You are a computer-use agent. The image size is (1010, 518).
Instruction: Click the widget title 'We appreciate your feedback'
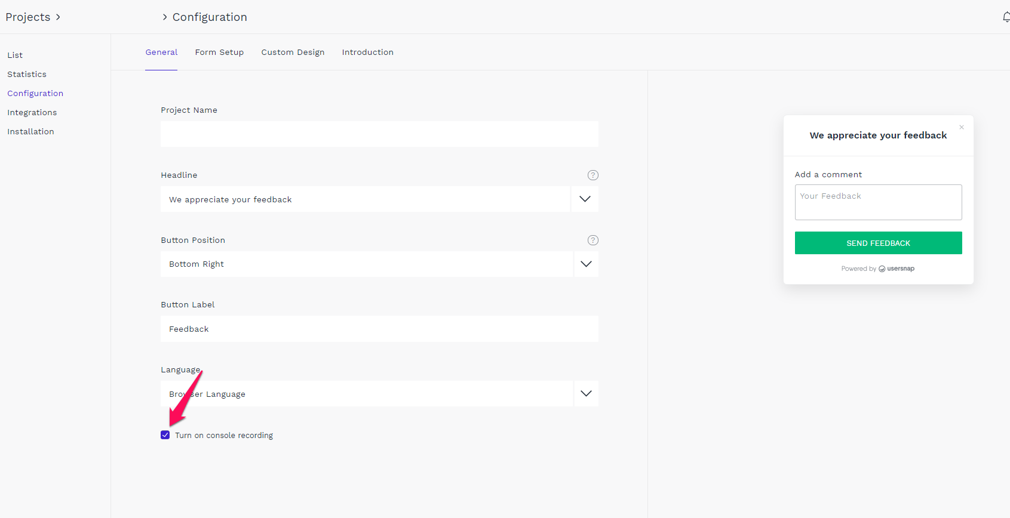click(x=878, y=135)
